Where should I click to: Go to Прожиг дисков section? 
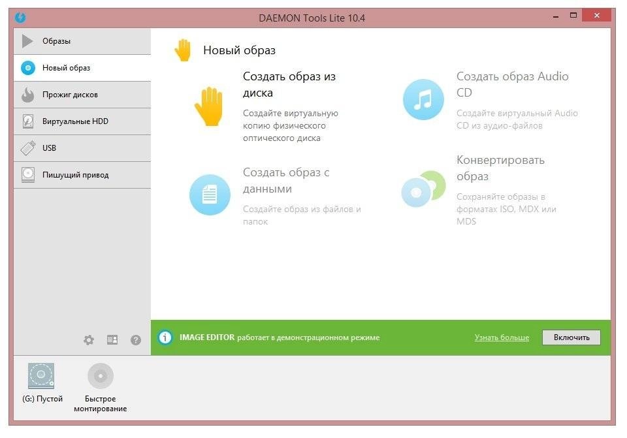tap(82, 95)
